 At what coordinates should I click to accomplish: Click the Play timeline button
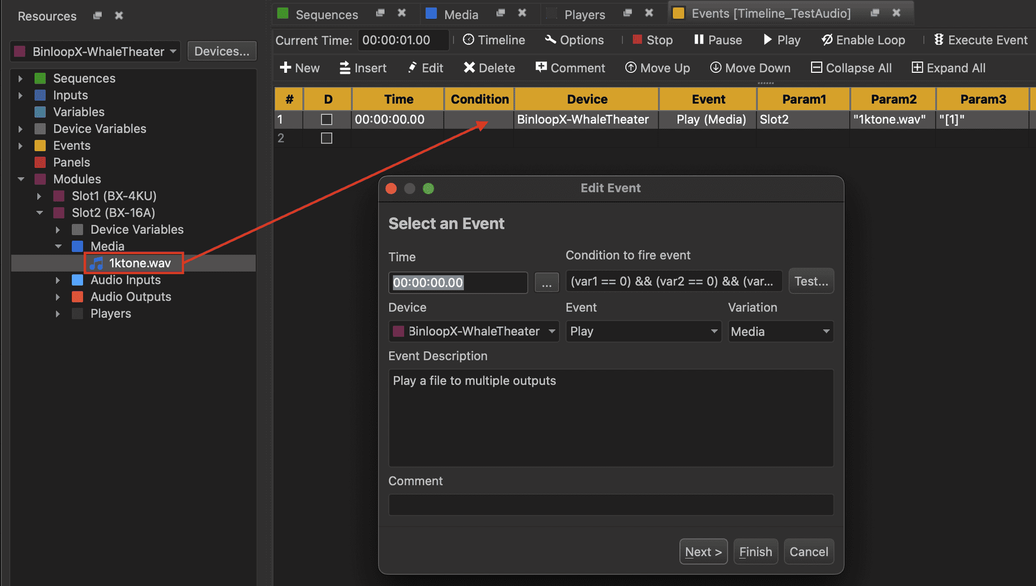781,40
